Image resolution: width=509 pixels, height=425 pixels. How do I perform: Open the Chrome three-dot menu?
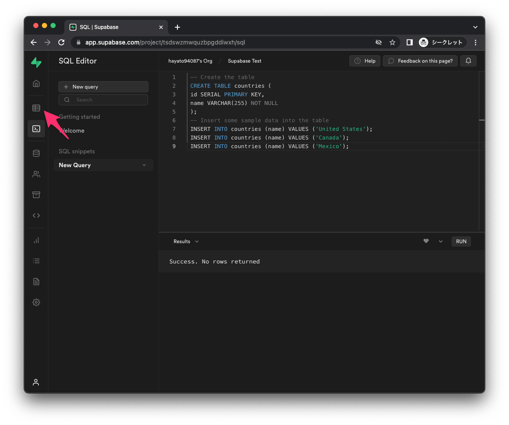click(x=475, y=42)
